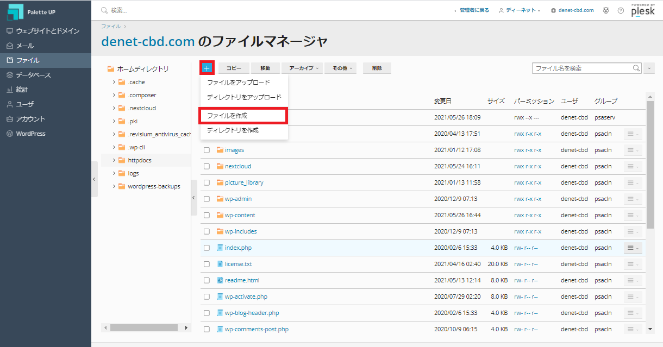Click the readme.html file icon
This screenshot has width=663, height=347.
(x=220, y=280)
